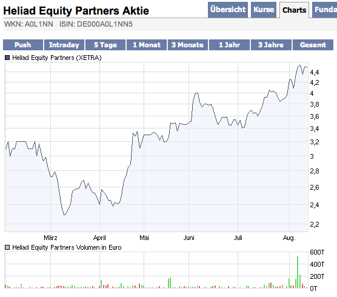
Task: Click the März axis label
Action: [50, 238]
